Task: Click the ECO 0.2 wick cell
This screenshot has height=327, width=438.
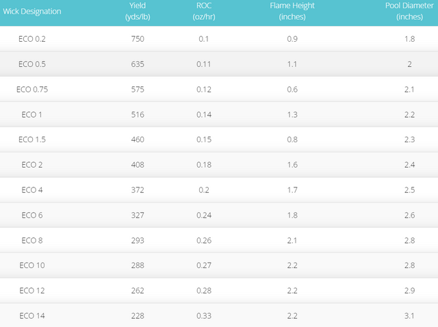Action: click(x=32, y=39)
